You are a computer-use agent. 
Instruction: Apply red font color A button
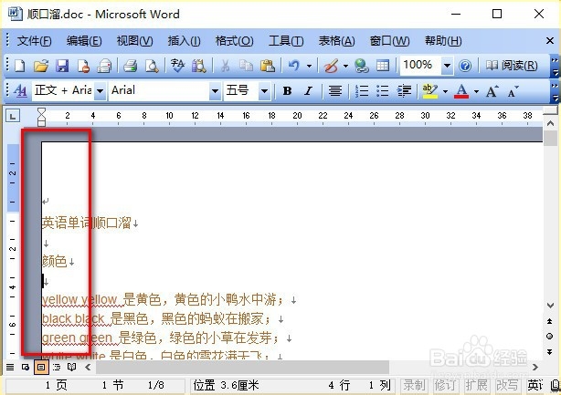click(461, 91)
